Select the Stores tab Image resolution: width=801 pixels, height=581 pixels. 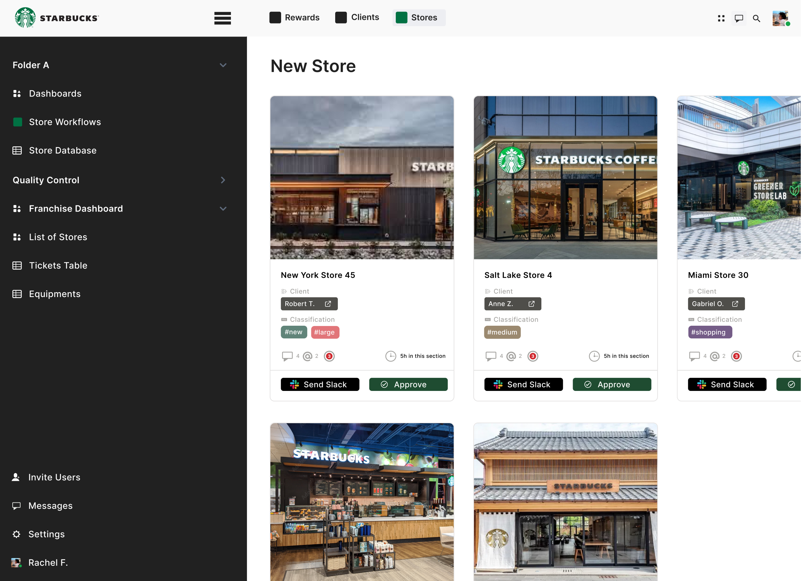coord(419,17)
